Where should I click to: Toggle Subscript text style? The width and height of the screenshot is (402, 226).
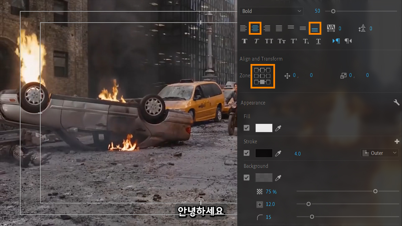coord(306,41)
